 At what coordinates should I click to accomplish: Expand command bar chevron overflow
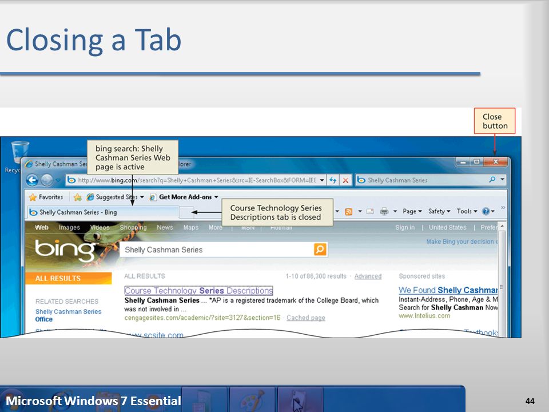503,208
